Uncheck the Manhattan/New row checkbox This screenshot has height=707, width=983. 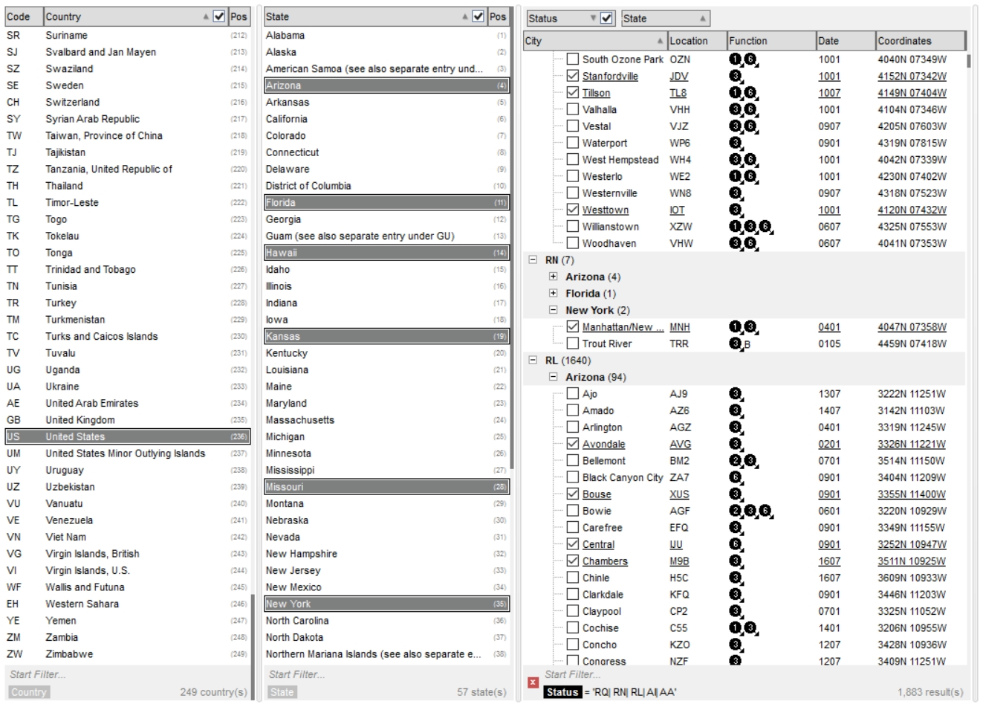point(572,327)
